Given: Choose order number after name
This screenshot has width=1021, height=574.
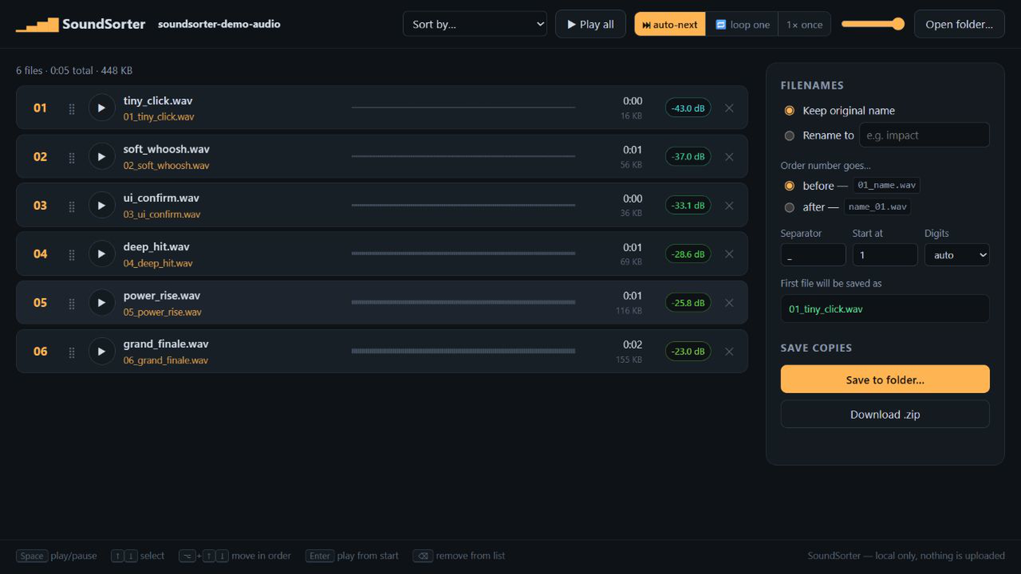Looking at the screenshot, I should (x=789, y=207).
